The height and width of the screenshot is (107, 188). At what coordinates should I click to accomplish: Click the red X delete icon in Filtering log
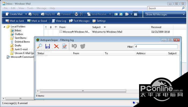coord(56,46)
